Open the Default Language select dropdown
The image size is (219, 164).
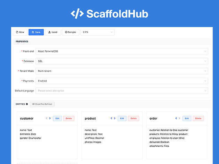[122, 91]
